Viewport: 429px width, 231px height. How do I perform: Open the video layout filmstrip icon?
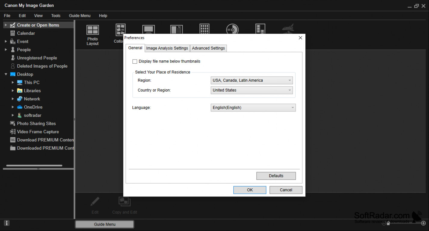pos(260,29)
